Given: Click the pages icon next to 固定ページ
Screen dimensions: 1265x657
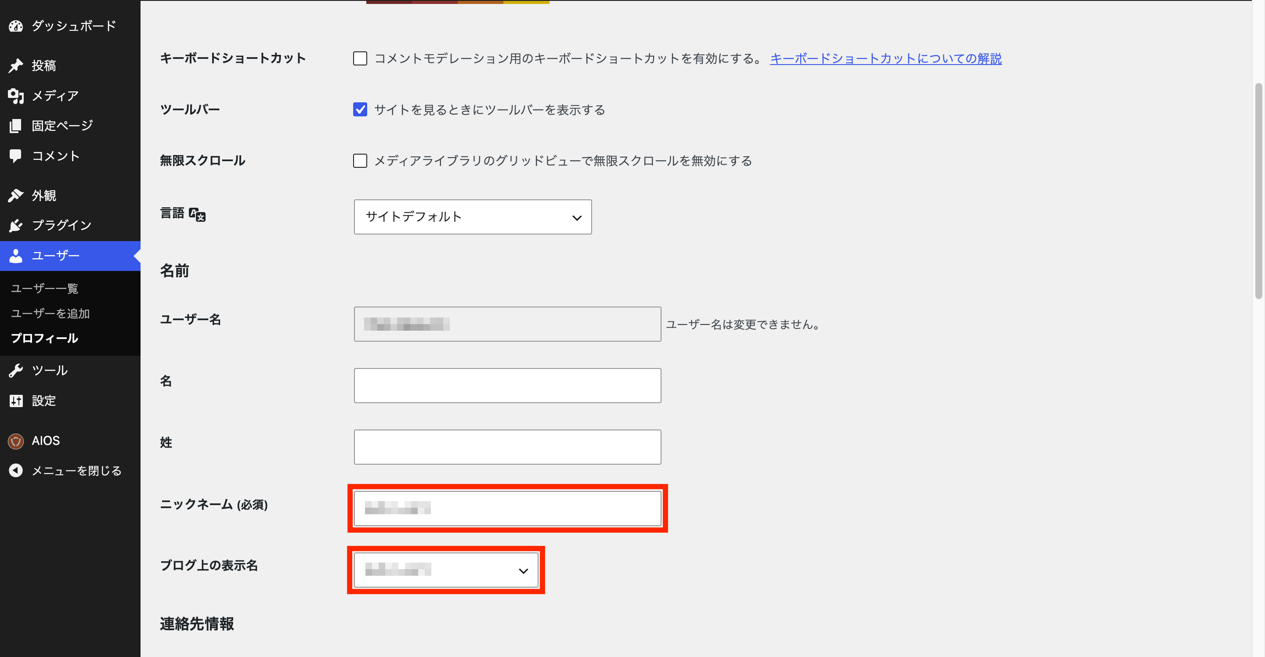Looking at the screenshot, I should point(16,126).
